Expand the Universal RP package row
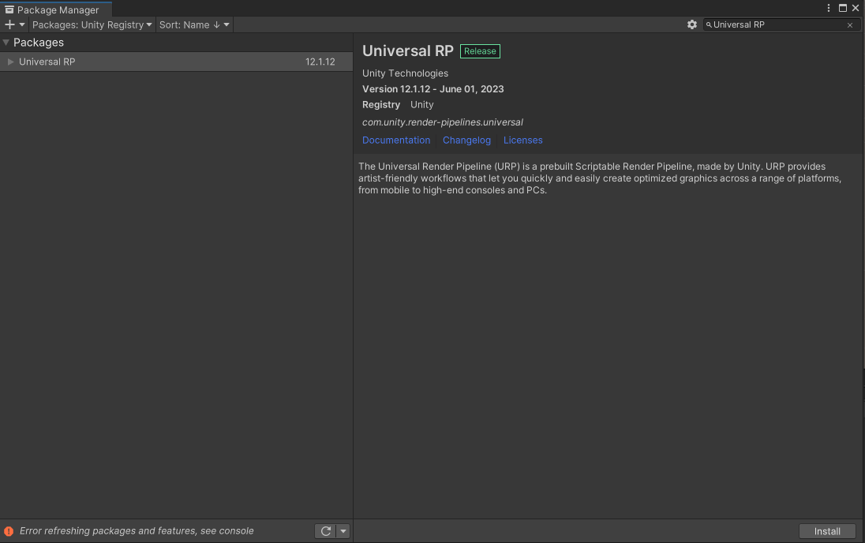The image size is (865, 543). coord(10,62)
